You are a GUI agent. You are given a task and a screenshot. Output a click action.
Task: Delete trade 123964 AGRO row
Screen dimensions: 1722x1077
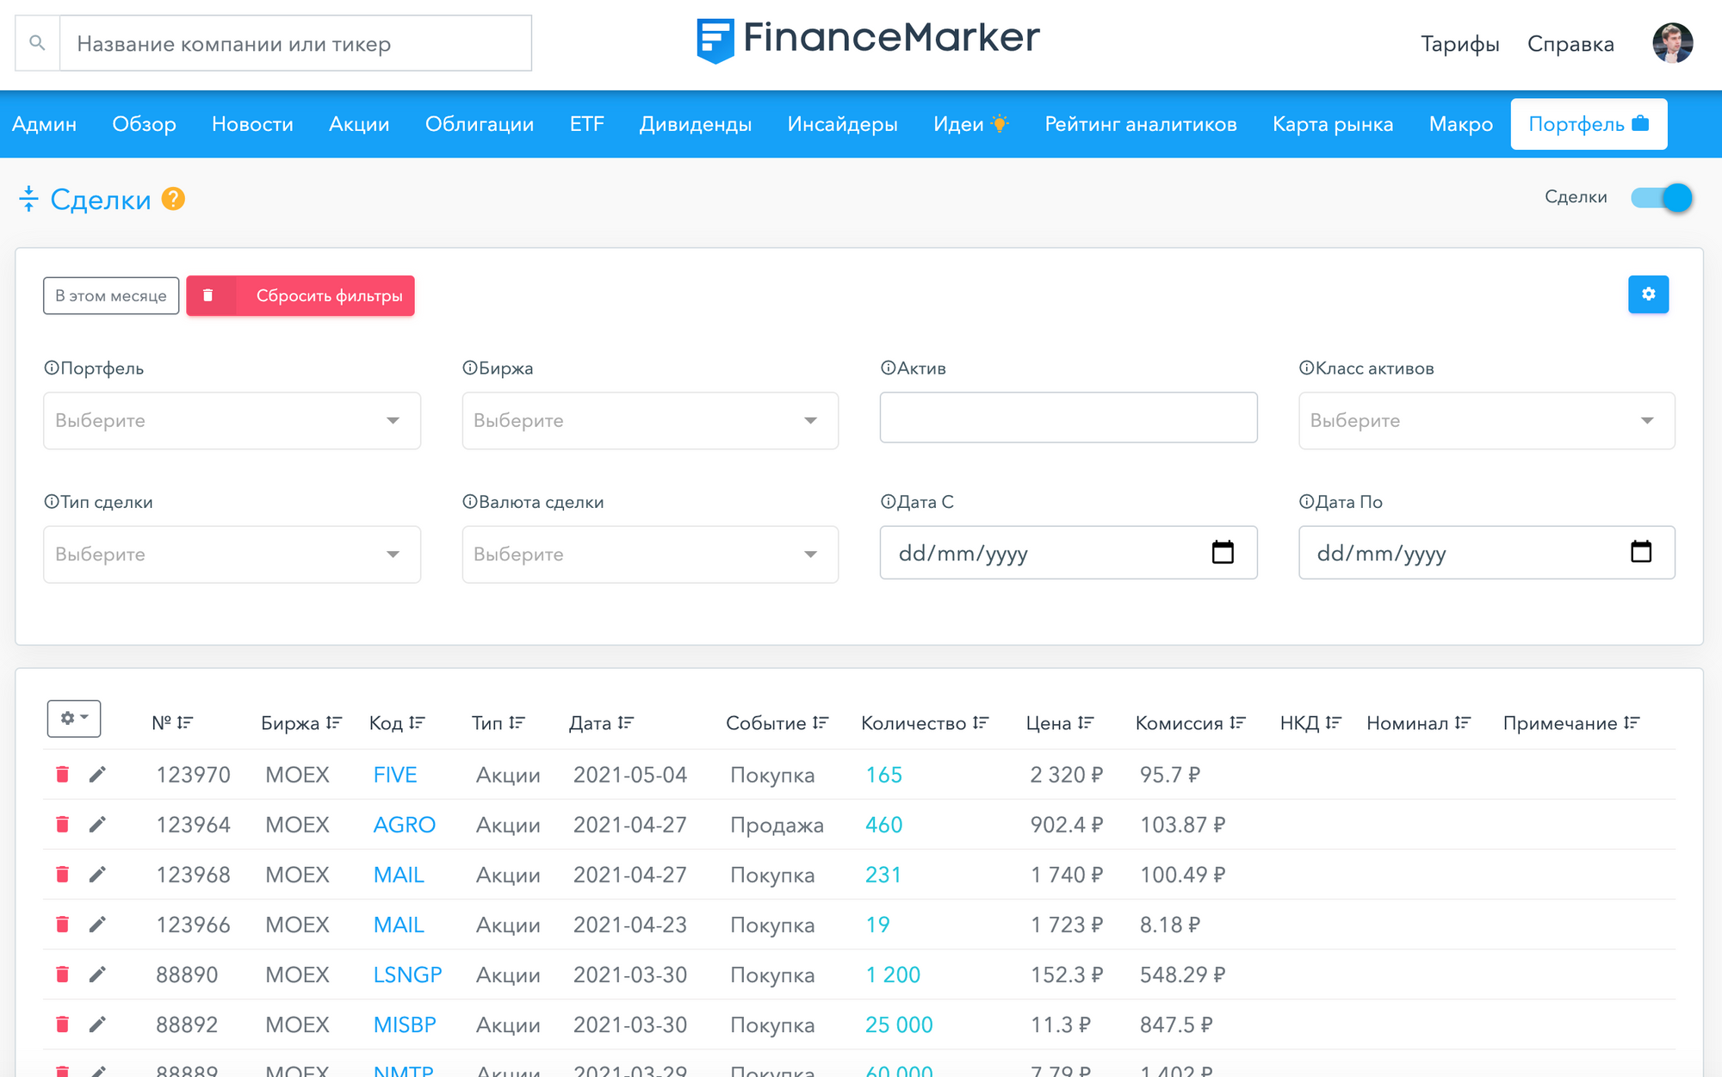(x=62, y=824)
